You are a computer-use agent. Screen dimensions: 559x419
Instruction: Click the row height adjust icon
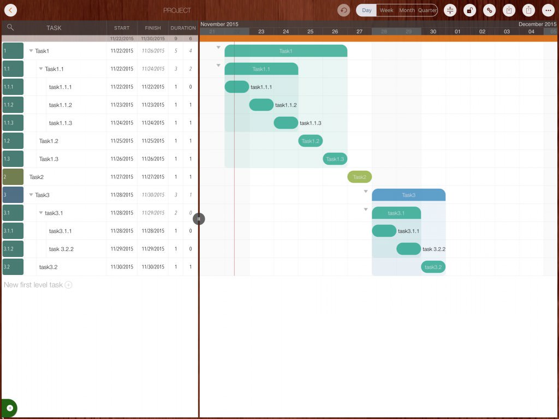pyautogui.click(x=450, y=10)
